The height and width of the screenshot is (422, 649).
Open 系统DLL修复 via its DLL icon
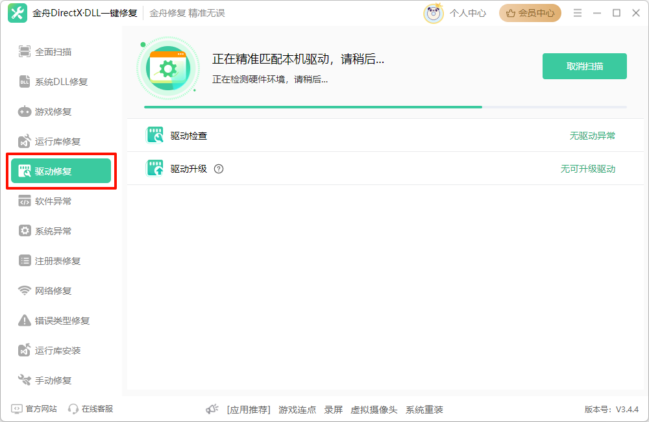point(25,82)
